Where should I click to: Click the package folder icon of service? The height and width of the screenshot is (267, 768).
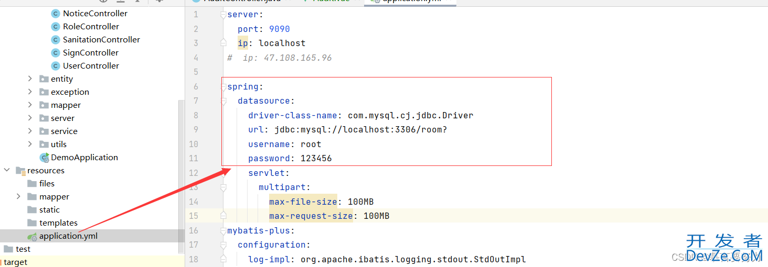tap(44, 131)
